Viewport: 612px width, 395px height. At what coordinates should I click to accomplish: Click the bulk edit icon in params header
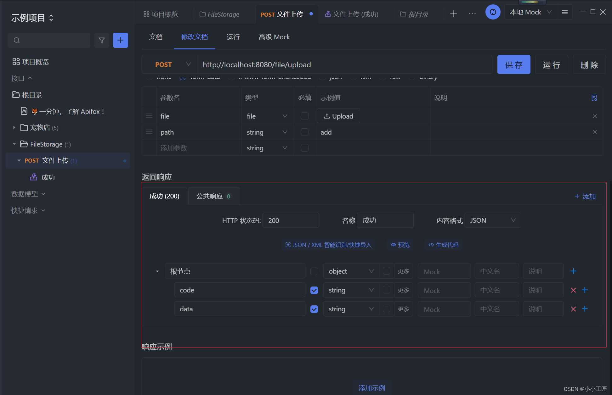(x=594, y=98)
